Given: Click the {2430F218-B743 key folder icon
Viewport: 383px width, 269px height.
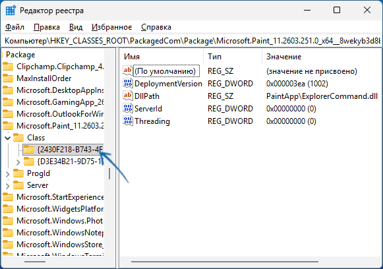Looking at the screenshot, I should click(x=29, y=150).
